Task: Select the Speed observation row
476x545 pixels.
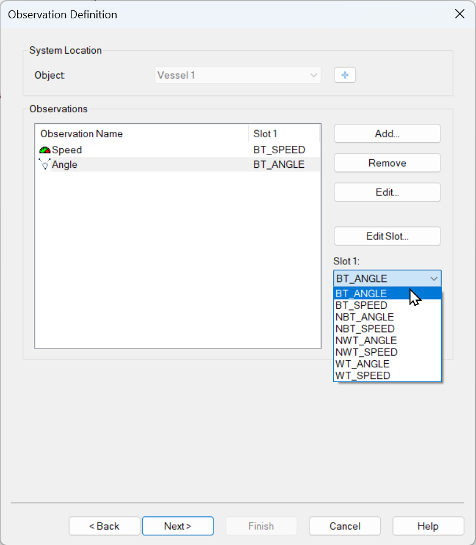Action: click(x=146, y=150)
